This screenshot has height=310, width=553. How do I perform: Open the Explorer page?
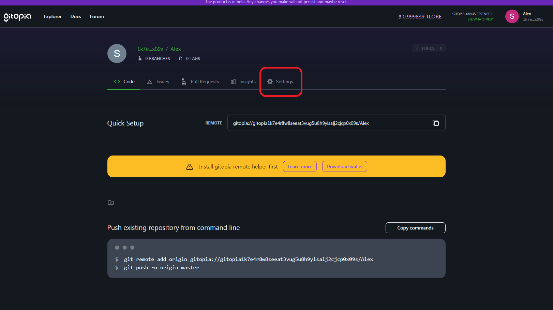[53, 16]
